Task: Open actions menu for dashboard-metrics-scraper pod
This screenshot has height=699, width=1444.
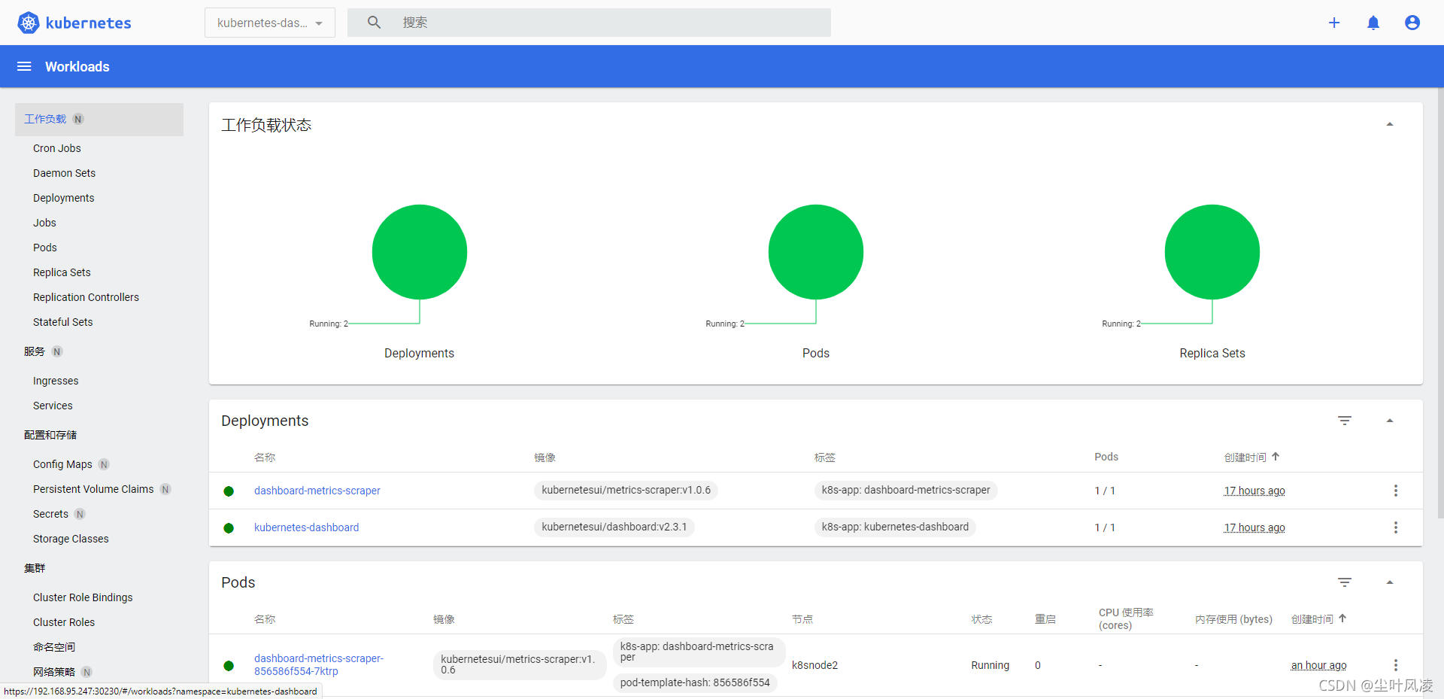Action: tap(1396, 665)
